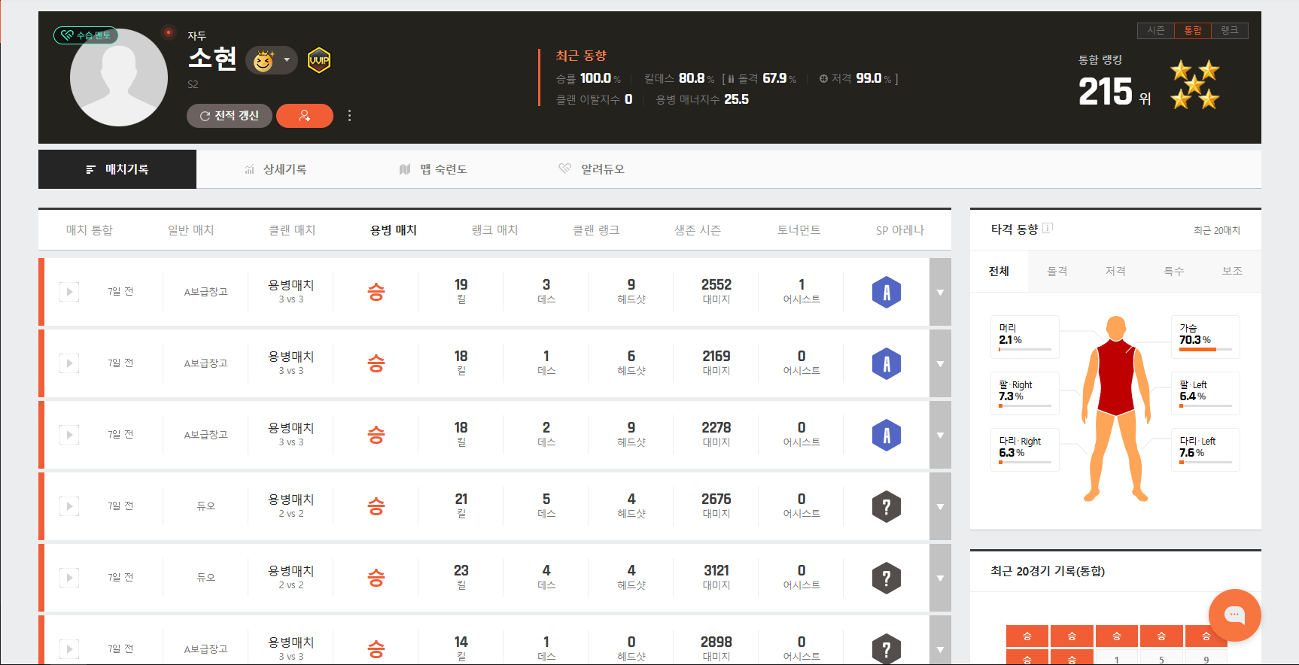Switch ranking view to 시즌
The height and width of the screenshot is (665, 1299).
pos(1155,30)
